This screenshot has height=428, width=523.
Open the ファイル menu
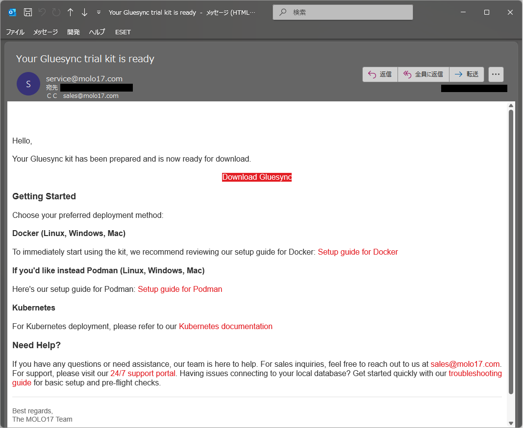tap(15, 32)
